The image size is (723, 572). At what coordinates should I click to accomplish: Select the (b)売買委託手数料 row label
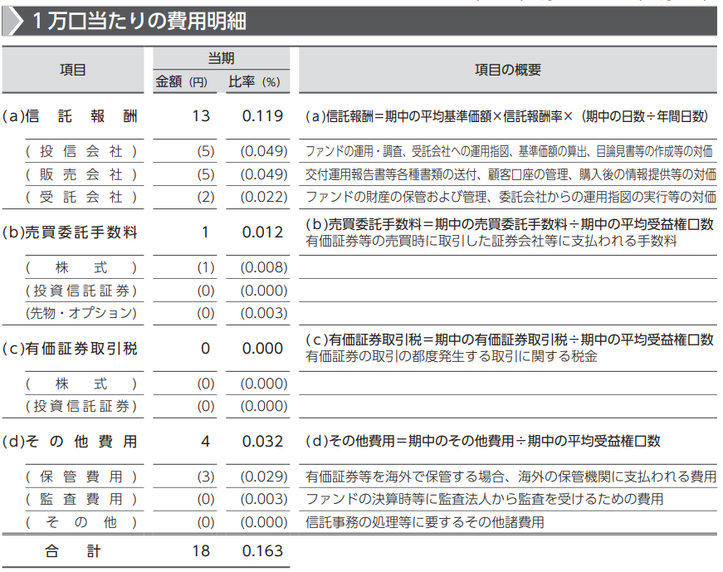tap(70, 232)
